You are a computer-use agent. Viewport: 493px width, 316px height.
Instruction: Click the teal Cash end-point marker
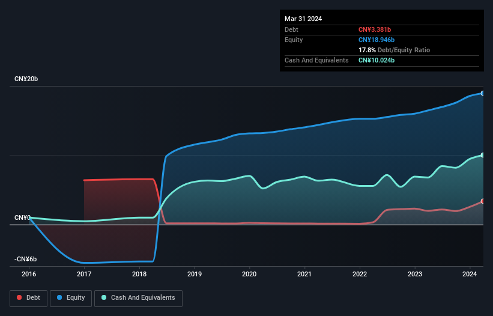(x=483, y=156)
